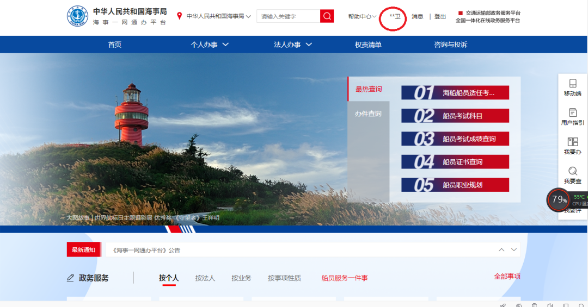The height and width of the screenshot is (307, 588).
Task: Open the 移动端 mobile icon in sidebar
Action: pos(572,87)
